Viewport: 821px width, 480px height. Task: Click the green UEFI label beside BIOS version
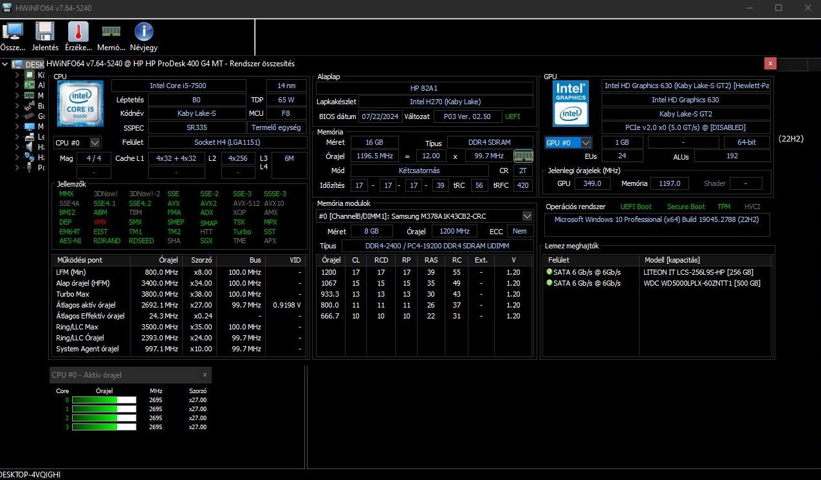coord(513,116)
